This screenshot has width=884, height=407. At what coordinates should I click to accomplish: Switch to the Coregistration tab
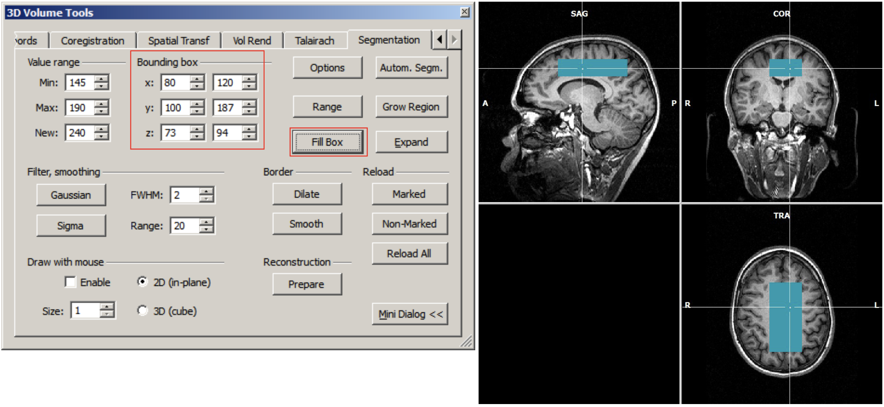[x=93, y=41]
